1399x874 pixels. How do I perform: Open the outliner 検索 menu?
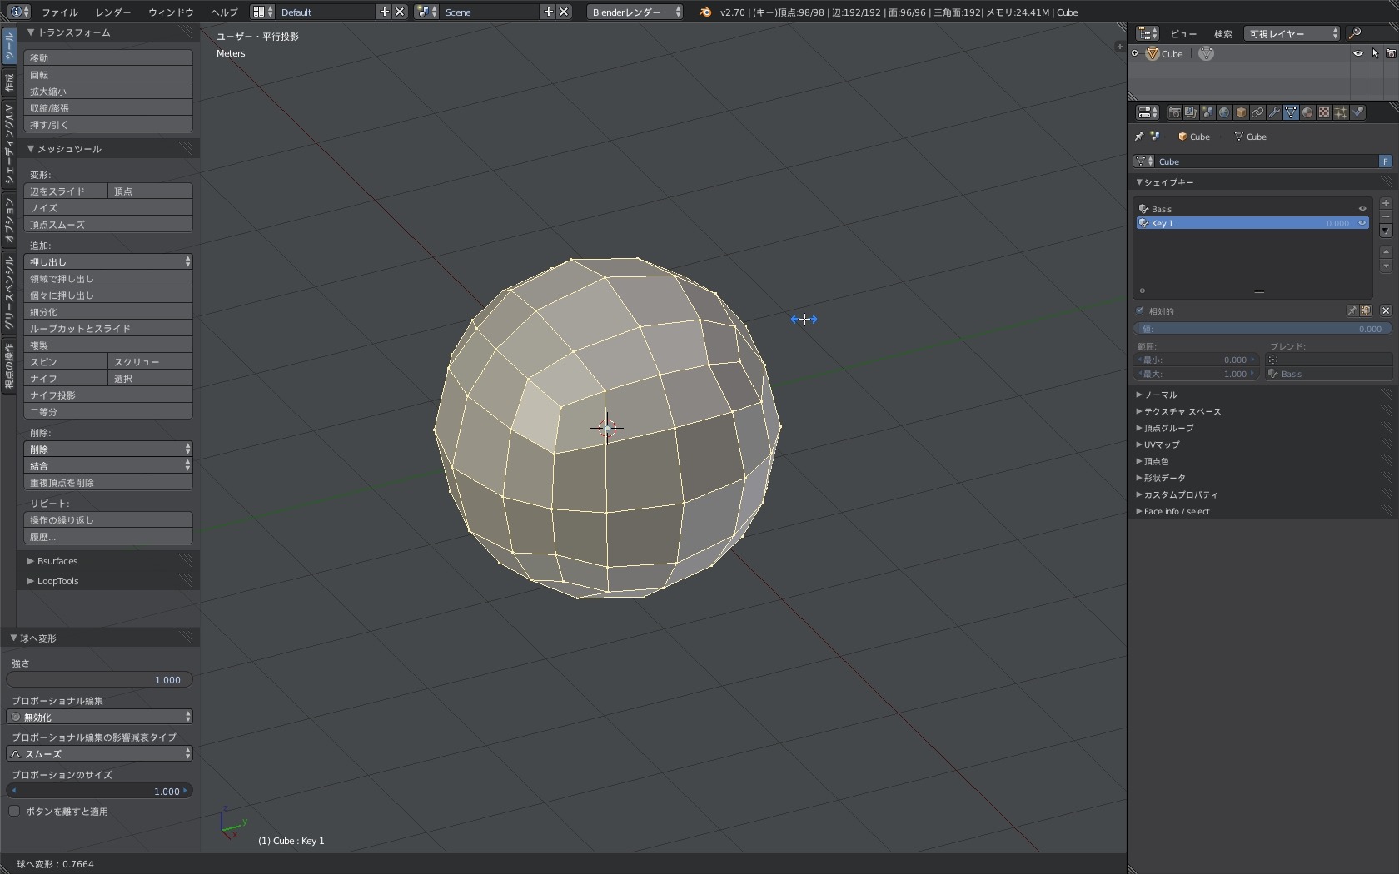(x=1222, y=34)
